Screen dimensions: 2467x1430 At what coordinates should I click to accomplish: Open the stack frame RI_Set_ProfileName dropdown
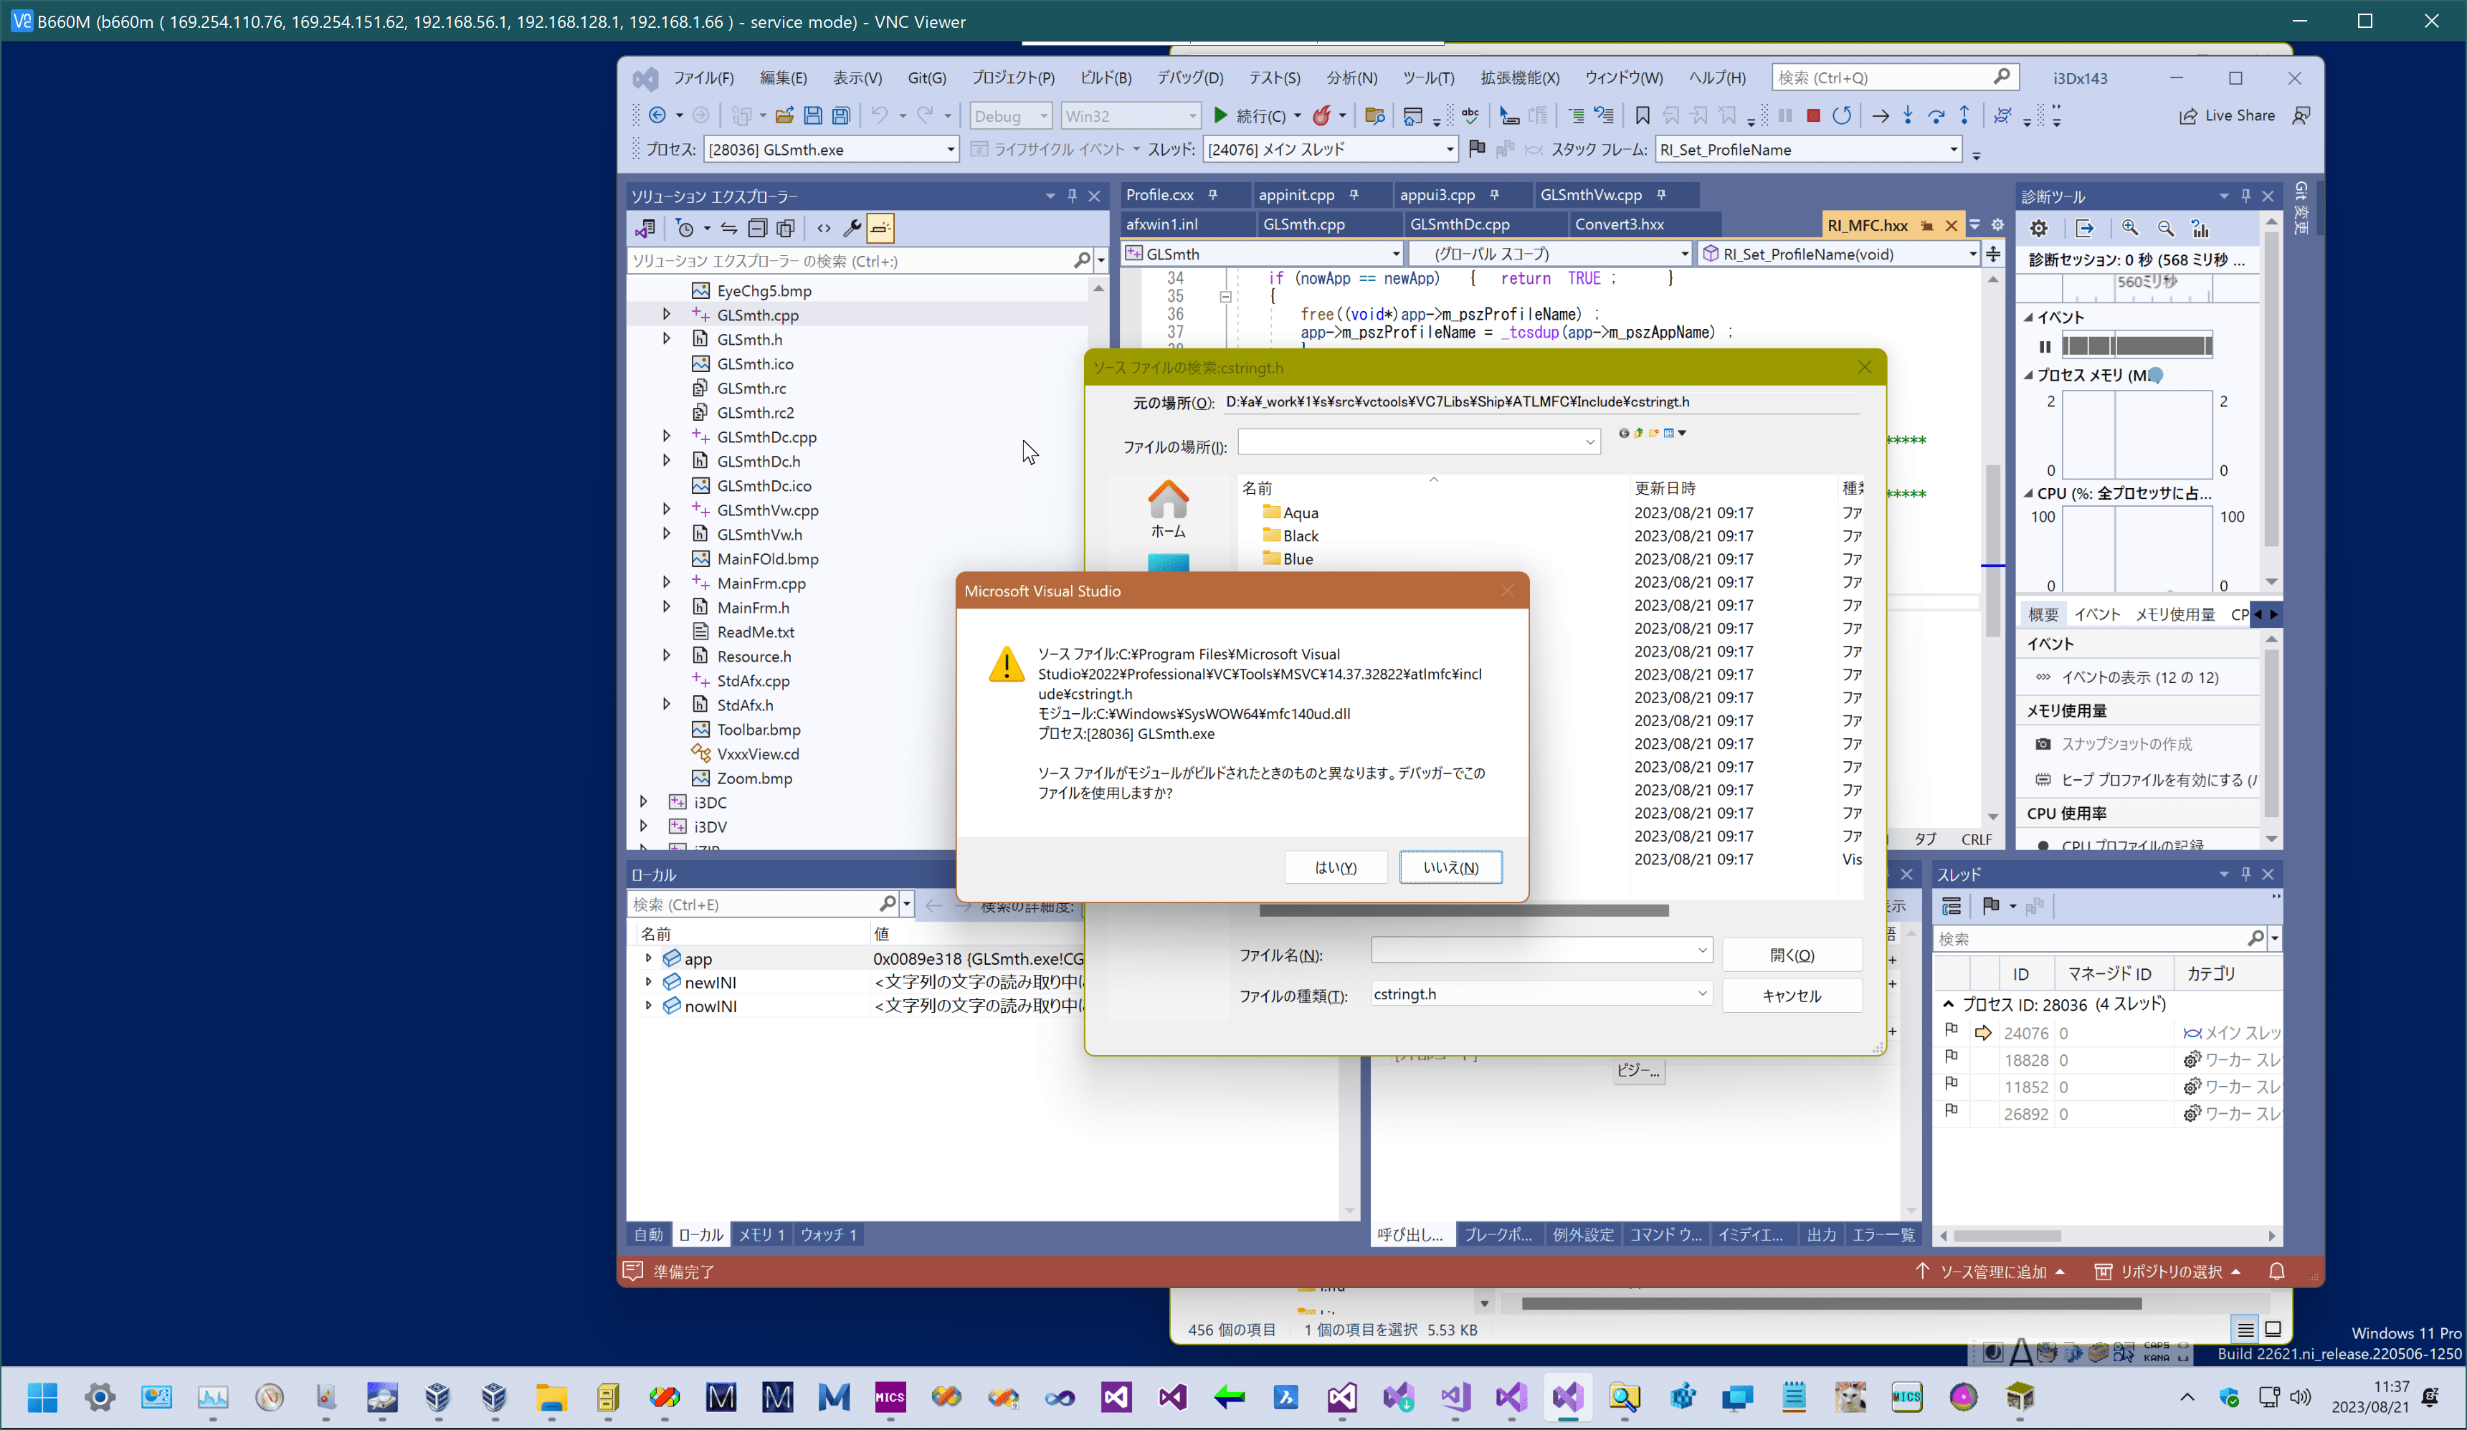1953,150
